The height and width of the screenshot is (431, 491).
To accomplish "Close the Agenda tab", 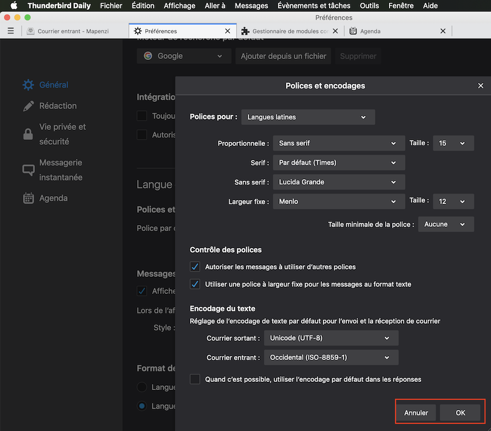I will pos(443,31).
